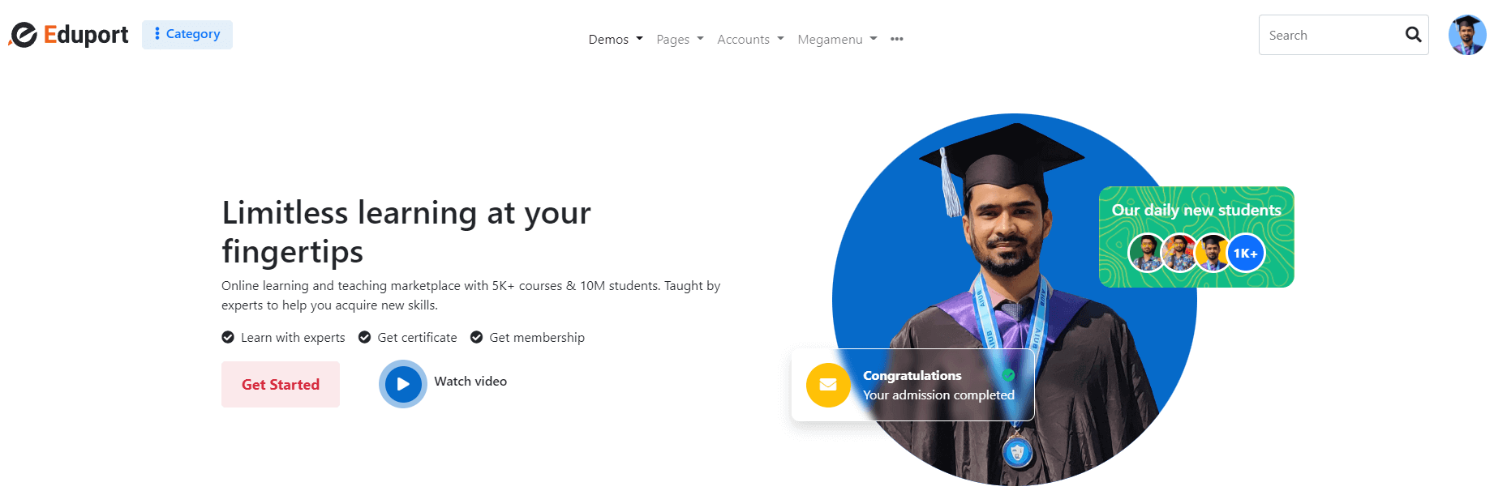The height and width of the screenshot is (495, 1494).
Task: Open the Accounts menu item
Action: 750,39
